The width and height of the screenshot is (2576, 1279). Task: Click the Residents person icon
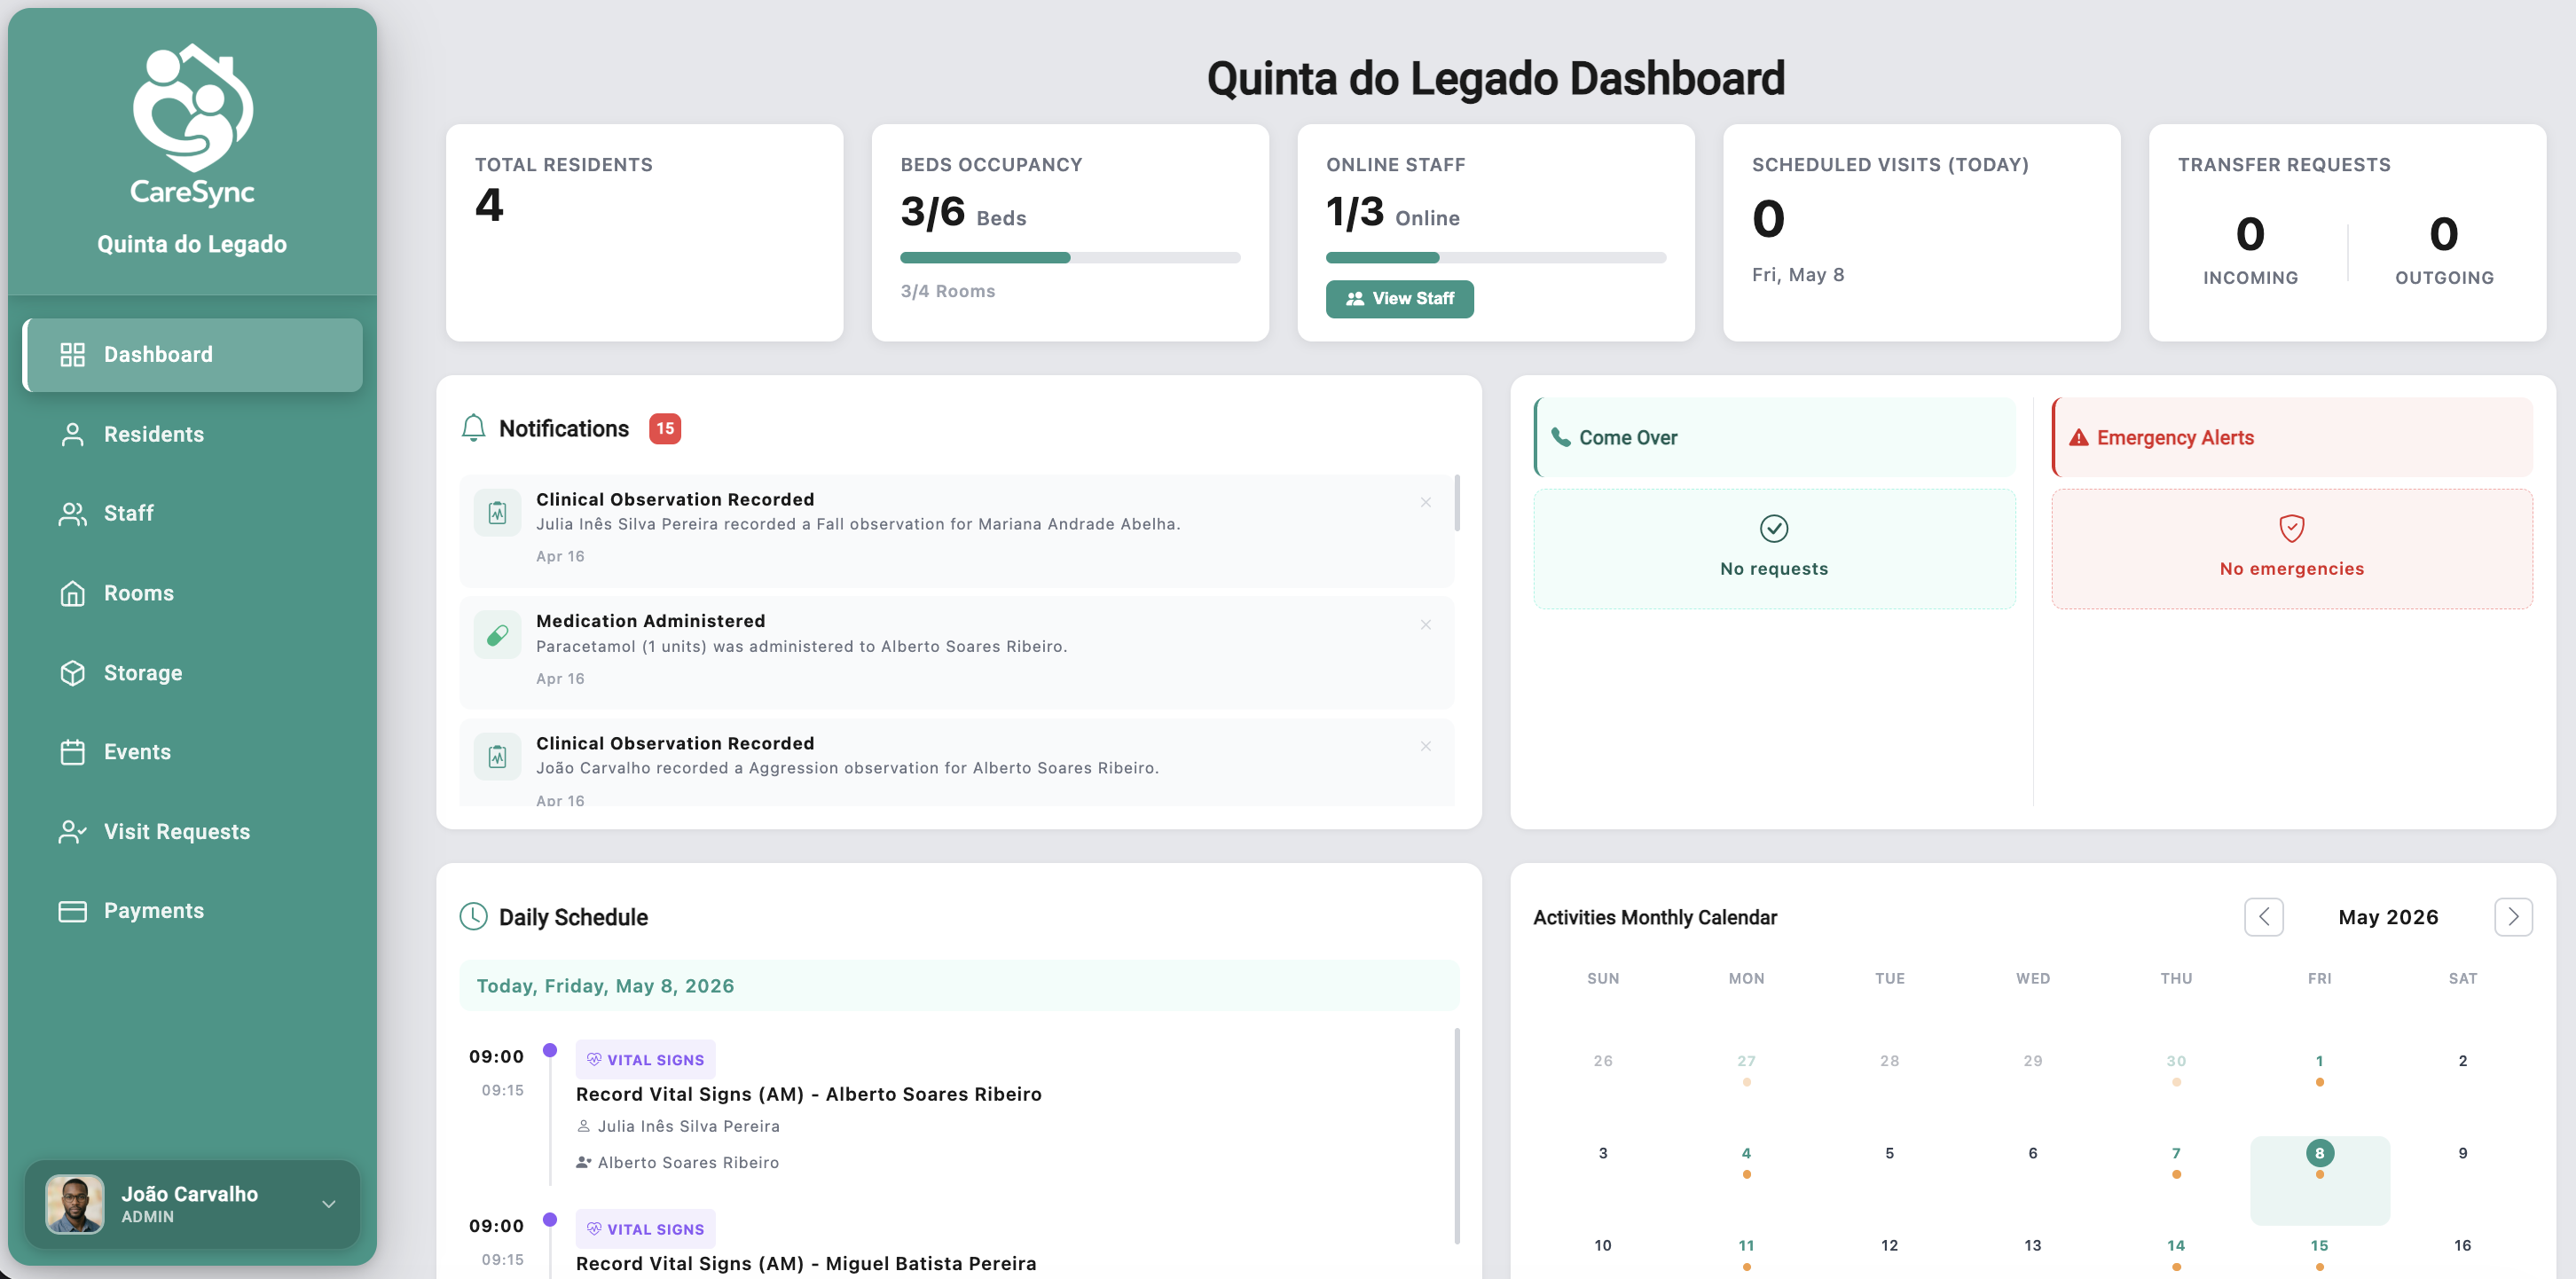point(72,434)
